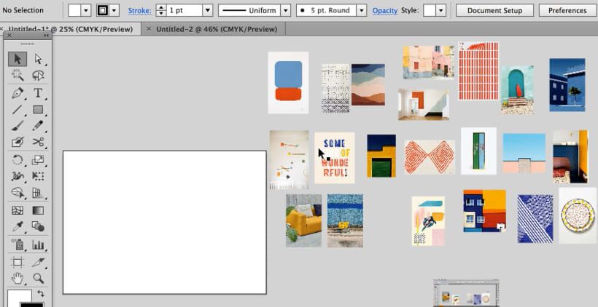Screen dimensions: 598x307
Task: Select the Type tool
Action: click(x=38, y=93)
